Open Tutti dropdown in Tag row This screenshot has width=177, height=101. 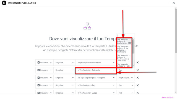(126, 85)
